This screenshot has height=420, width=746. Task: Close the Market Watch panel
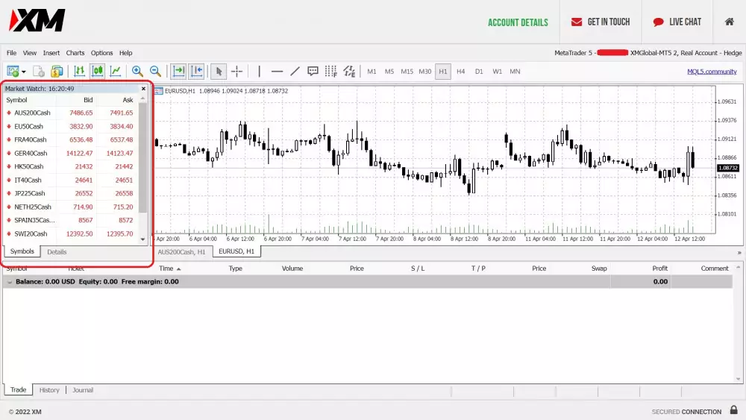coord(143,89)
